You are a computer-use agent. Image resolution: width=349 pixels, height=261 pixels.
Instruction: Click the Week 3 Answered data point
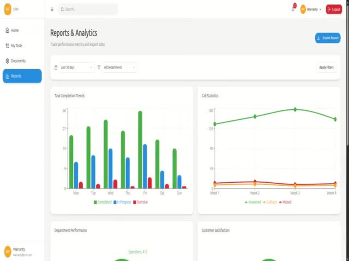click(295, 109)
